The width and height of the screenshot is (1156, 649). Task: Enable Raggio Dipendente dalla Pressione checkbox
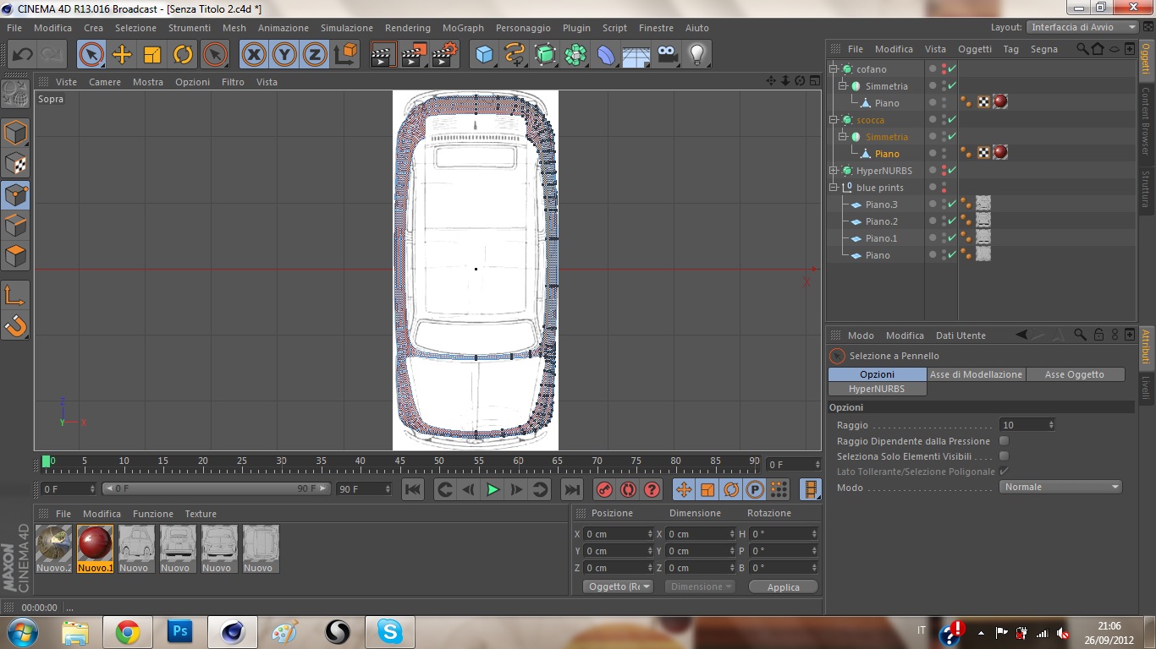(x=1004, y=441)
